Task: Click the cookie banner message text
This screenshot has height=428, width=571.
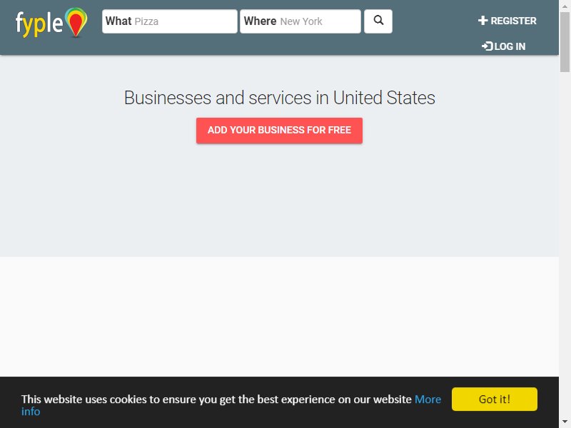Action: tap(216, 399)
